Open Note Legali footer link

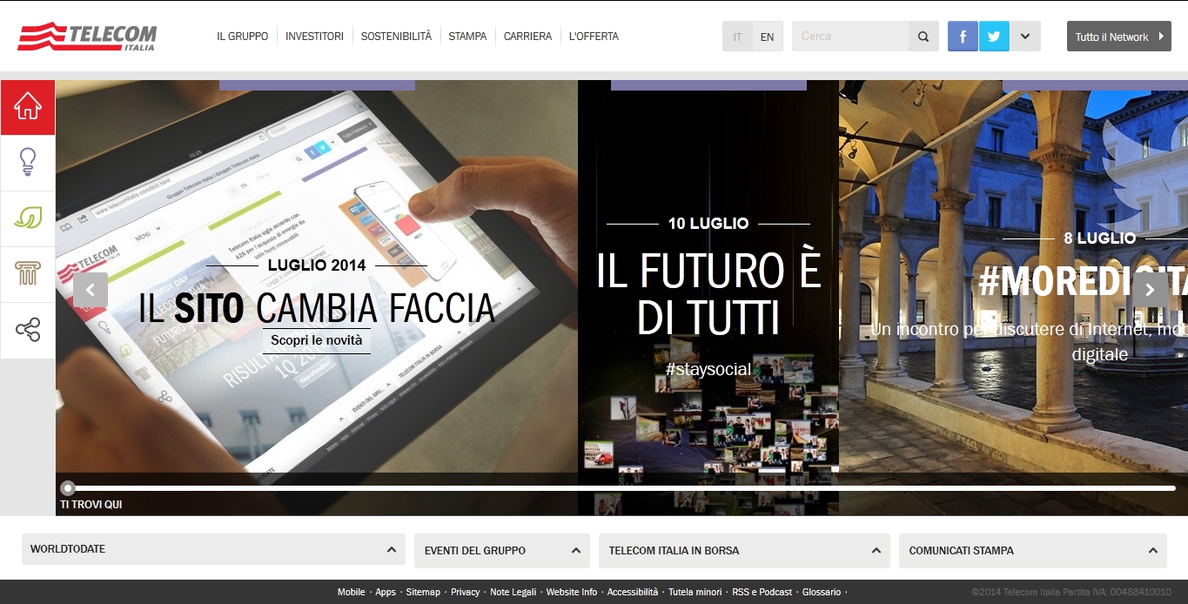[x=513, y=592]
